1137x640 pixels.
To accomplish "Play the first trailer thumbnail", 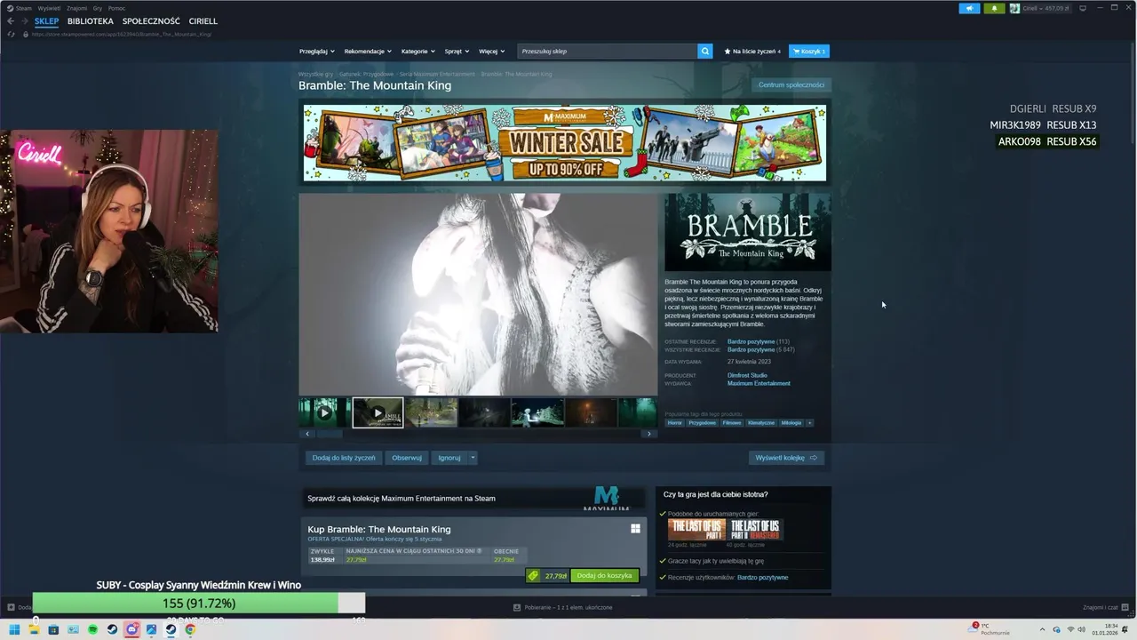I will (x=324, y=412).
